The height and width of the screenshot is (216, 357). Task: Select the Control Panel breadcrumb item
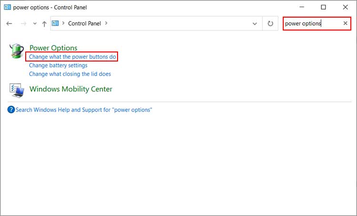click(x=85, y=23)
